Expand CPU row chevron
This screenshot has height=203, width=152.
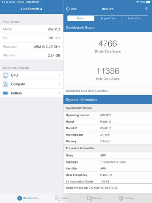59,75
